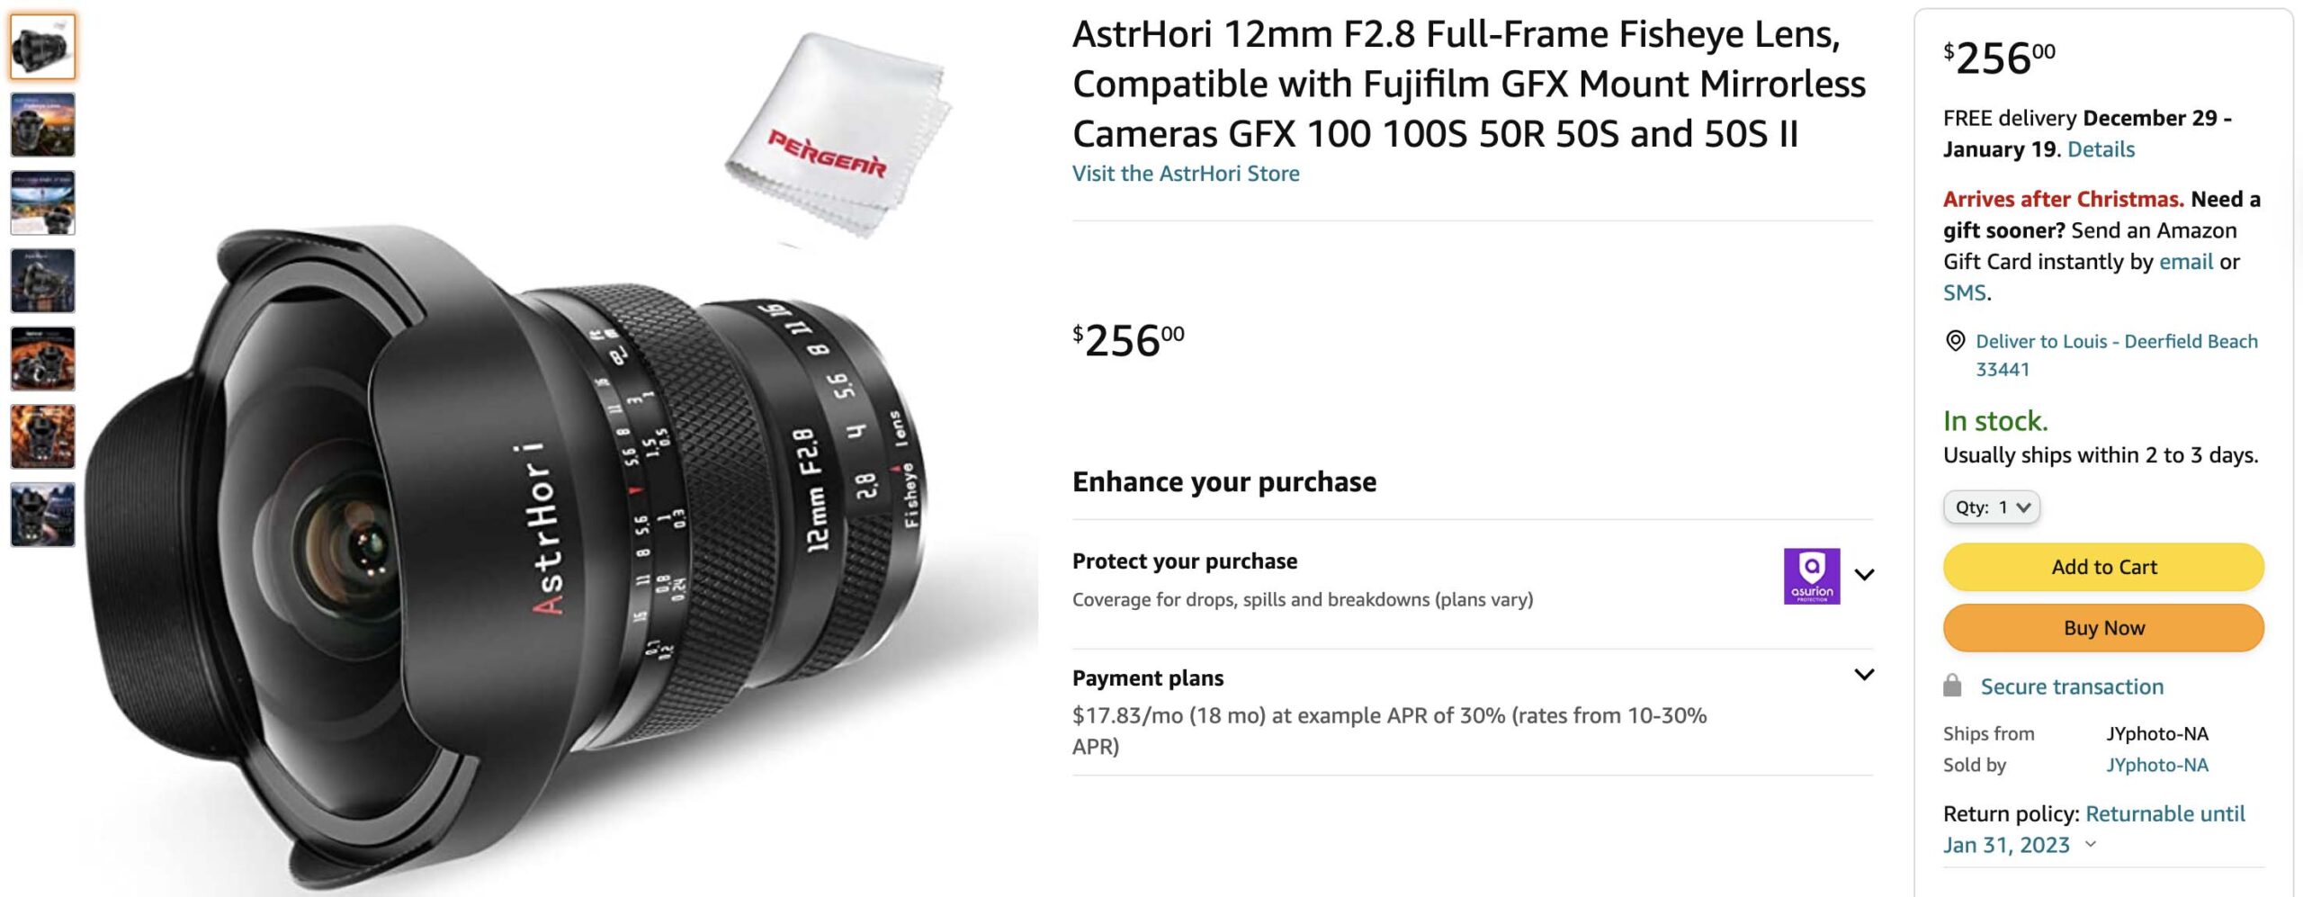This screenshot has height=897, width=2303.
Task: Open the JYphoto-NA seller link
Action: tap(2156, 765)
